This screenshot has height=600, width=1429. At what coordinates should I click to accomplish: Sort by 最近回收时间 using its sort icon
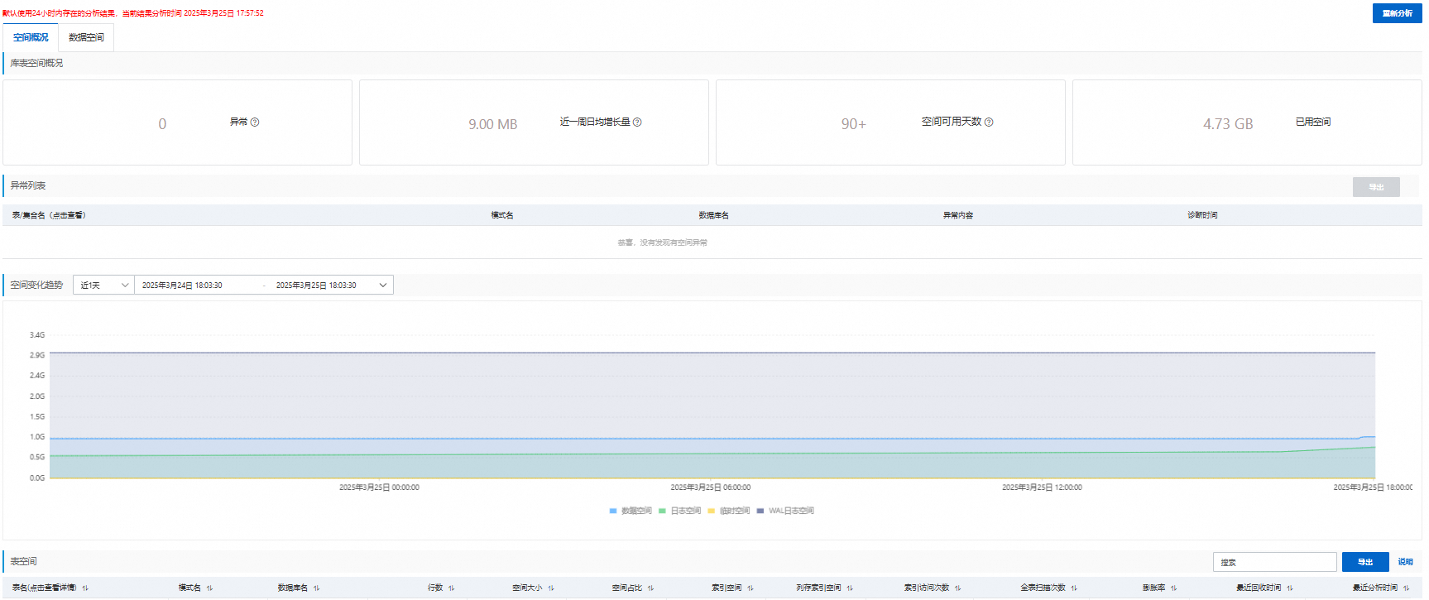point(1289,588)
